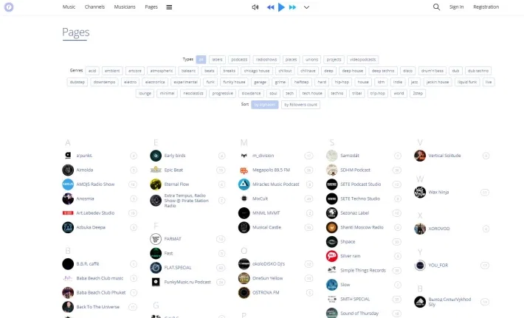
Task: Expand the player dropdown chevron
Action: 306,7
